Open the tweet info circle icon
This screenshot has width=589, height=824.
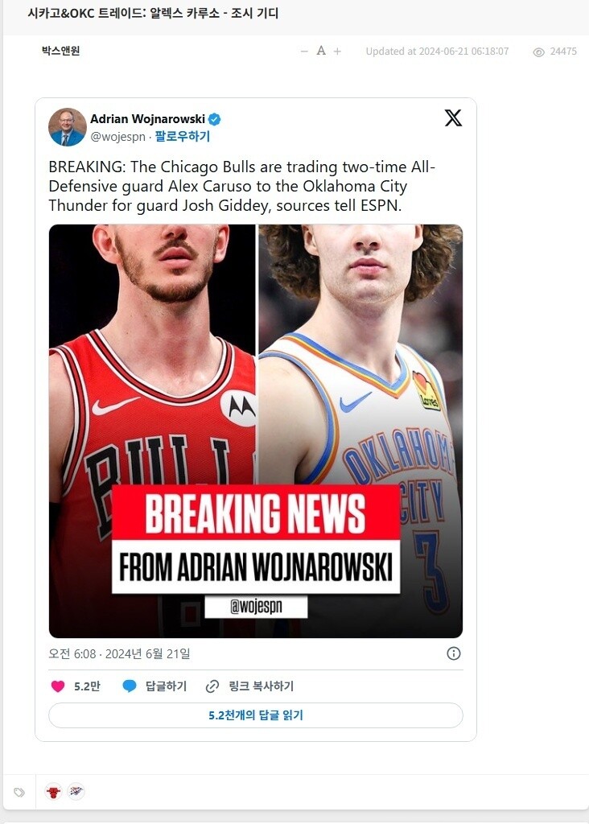454,653
